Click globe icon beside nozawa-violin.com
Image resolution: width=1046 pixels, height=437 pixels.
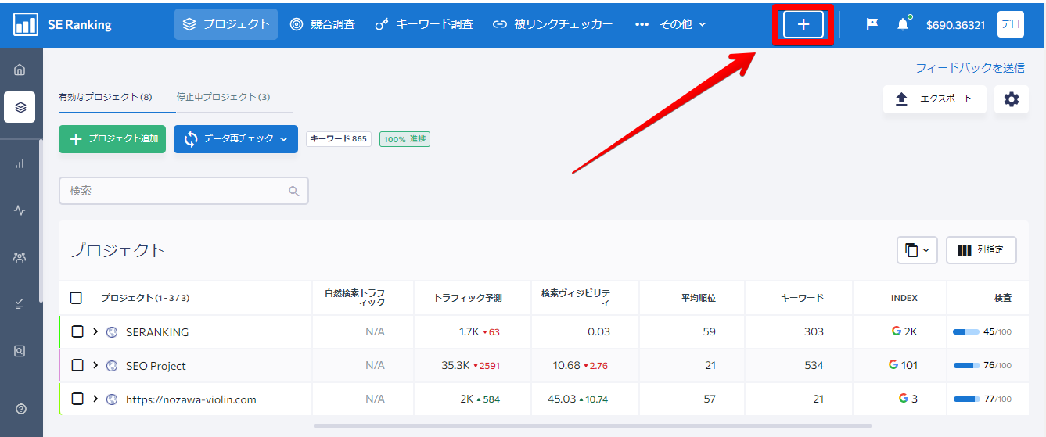point(112,399)
